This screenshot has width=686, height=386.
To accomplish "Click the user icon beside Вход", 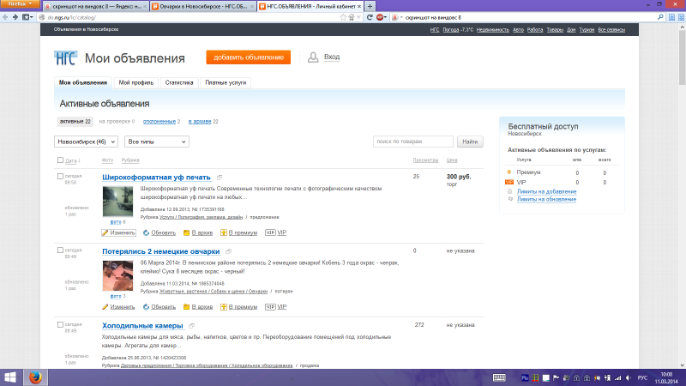I will click(x=313, y=57).
